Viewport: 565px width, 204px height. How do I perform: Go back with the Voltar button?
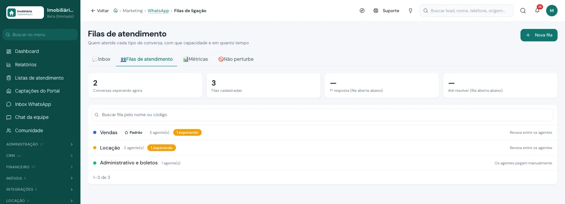(x=100, y=11)
